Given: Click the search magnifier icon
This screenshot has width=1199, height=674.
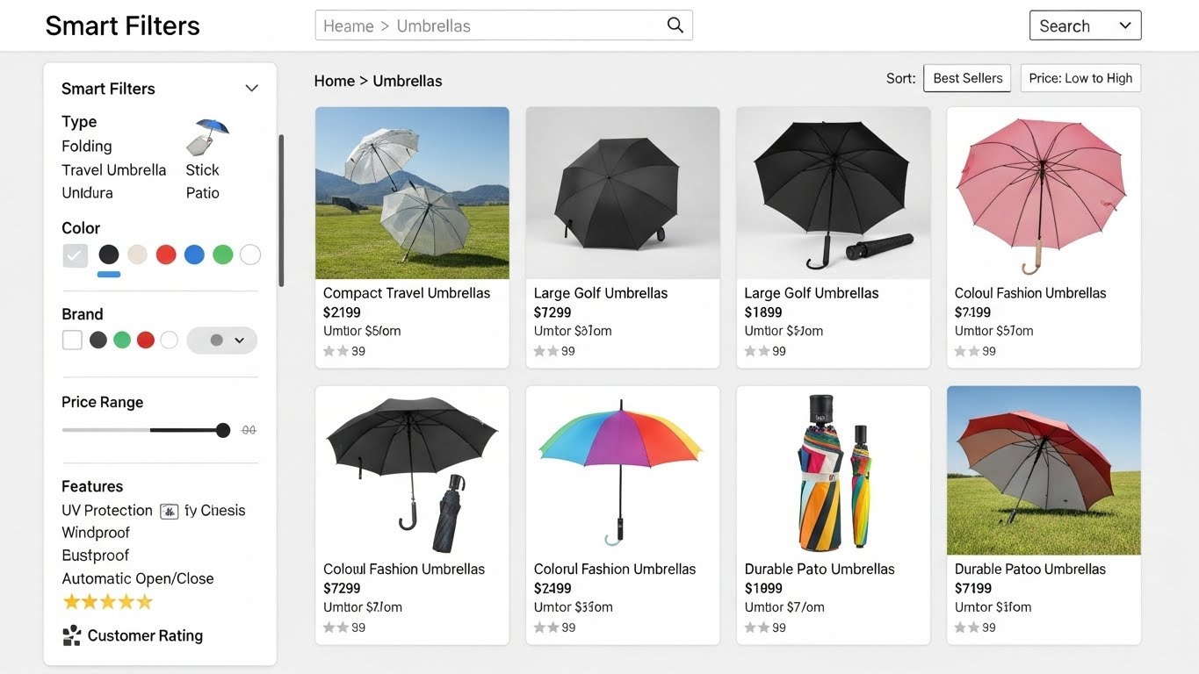Looking at the screenshot, I should tap(674, 25).
